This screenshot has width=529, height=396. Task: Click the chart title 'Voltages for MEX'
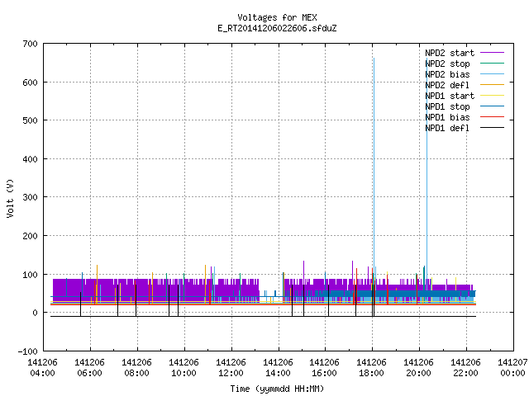point(277,17)
